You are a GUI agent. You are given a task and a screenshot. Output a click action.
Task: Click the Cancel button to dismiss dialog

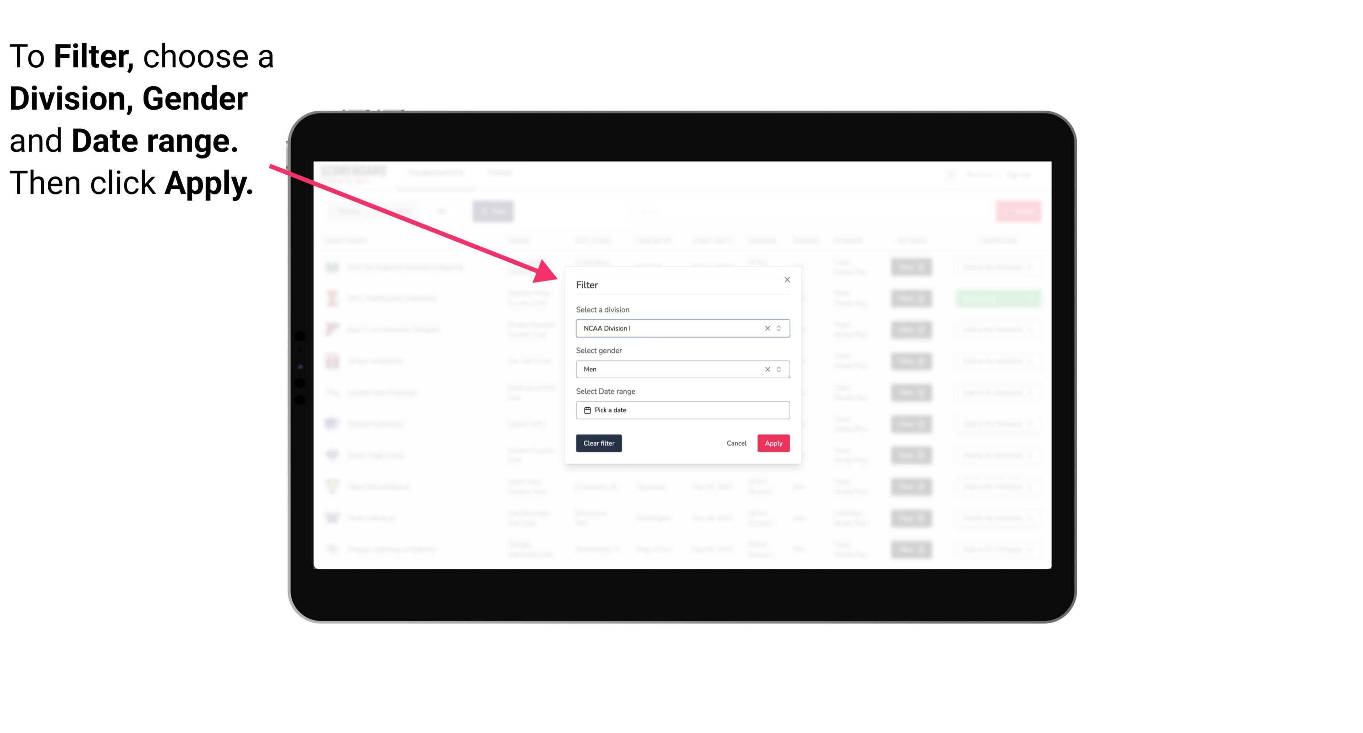736,443
